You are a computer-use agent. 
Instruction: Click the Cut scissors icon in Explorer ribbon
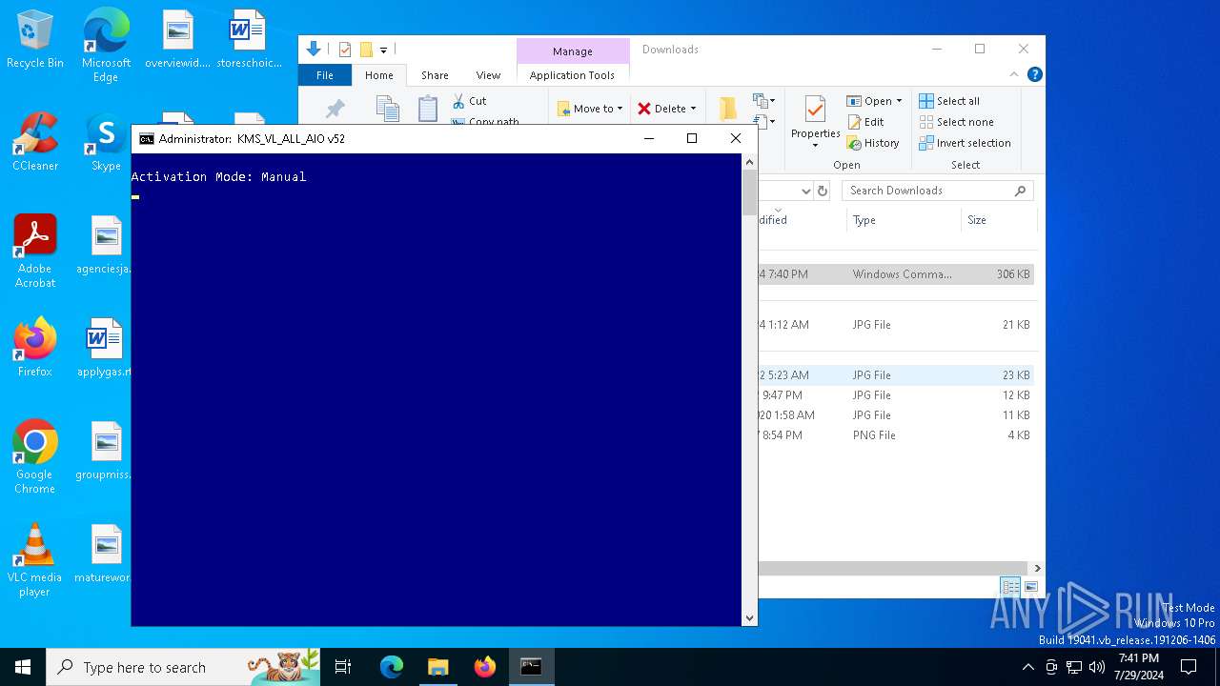(458, 100)
